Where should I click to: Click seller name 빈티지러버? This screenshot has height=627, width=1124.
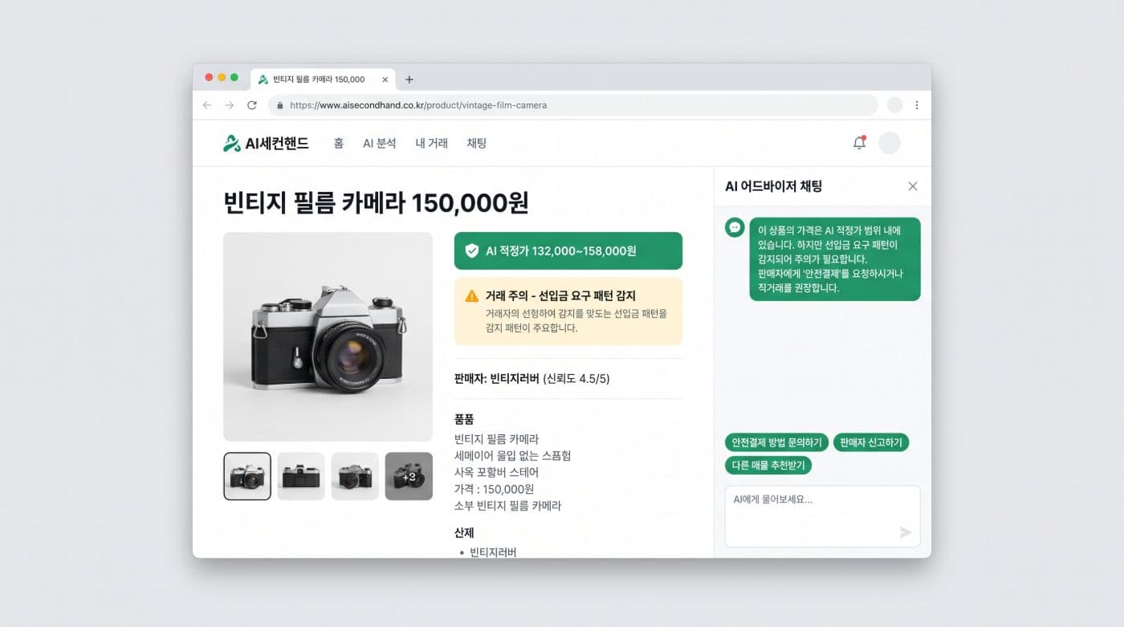515,379
